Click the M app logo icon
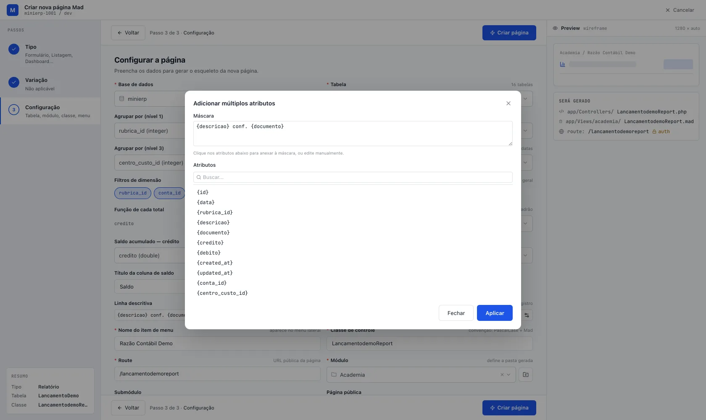This screenshot has height=420, width=706. [13, 10]
